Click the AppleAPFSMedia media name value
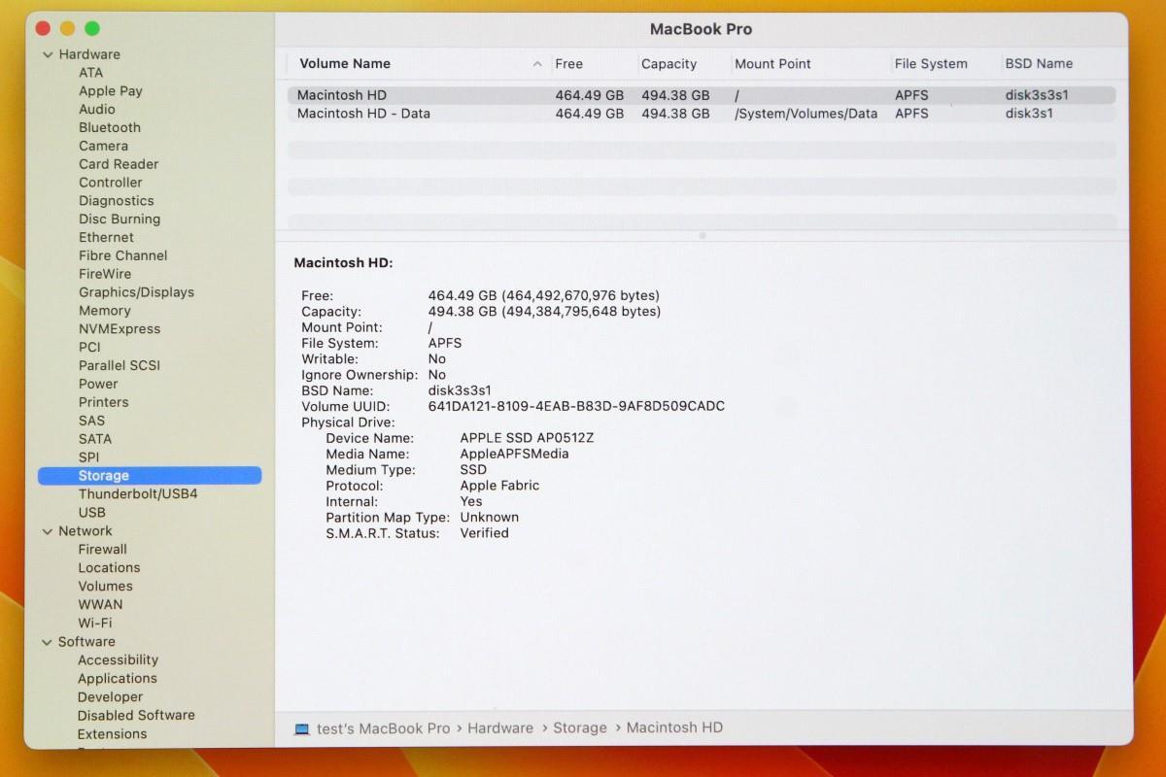The image size is (1166, 777). click(515, 455)
